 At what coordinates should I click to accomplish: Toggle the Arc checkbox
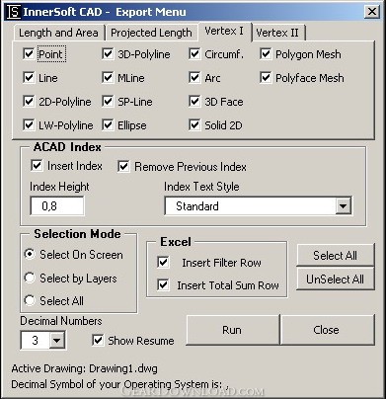click(194, 77)
